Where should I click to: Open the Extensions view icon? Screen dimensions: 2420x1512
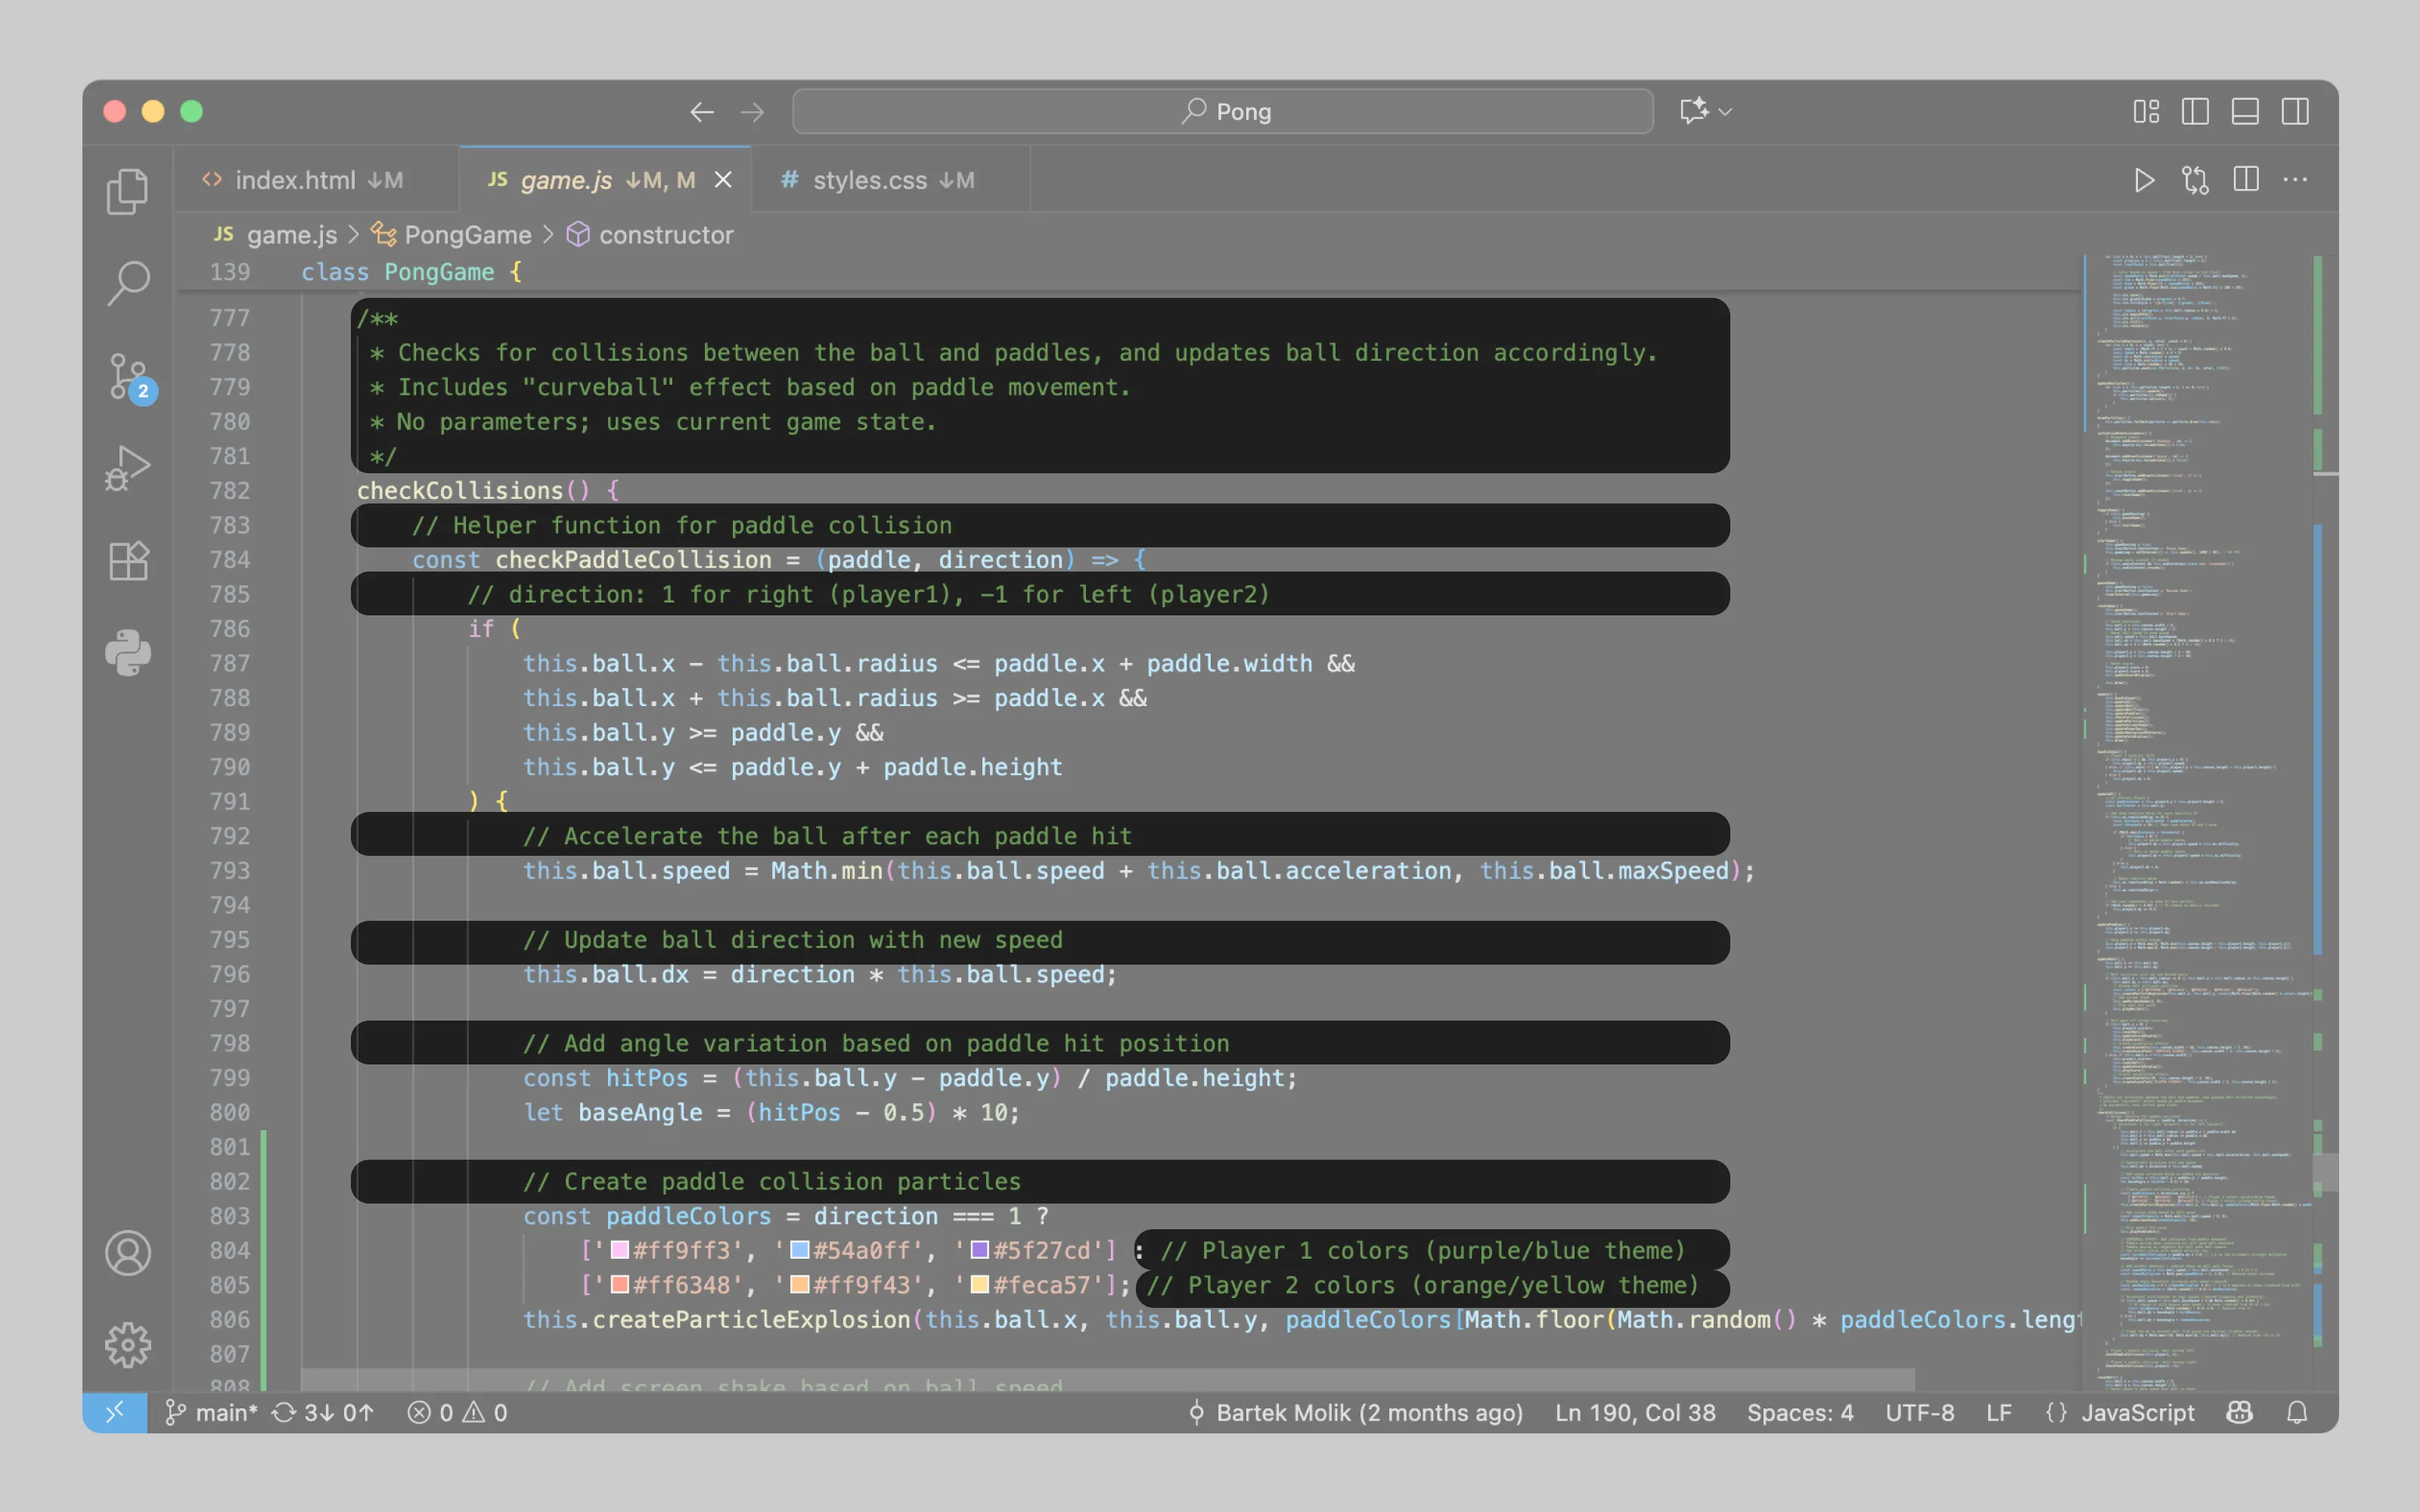(127, 561)
